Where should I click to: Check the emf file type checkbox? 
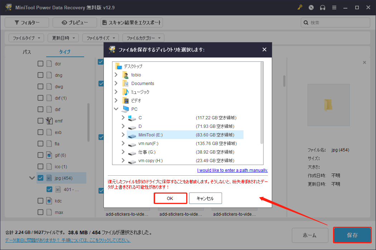tap(40, 121)
